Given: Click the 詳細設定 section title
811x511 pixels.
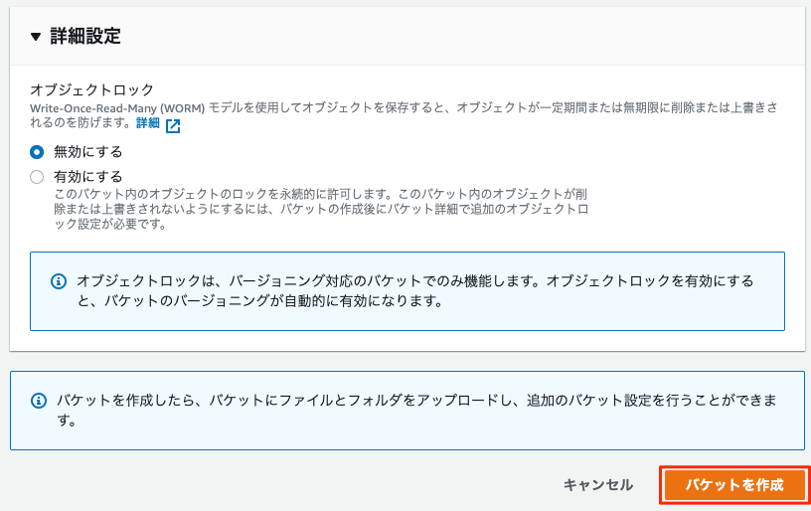Looking at the screenshot, I should (85, 36).
